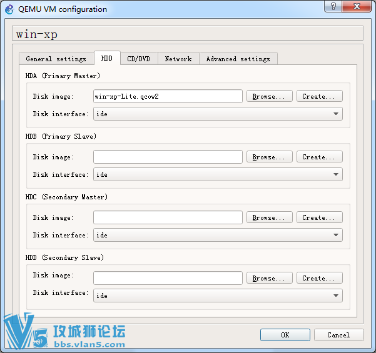
Task: Expand the HDC disk interface dropdown
Action: pos(218,235)
